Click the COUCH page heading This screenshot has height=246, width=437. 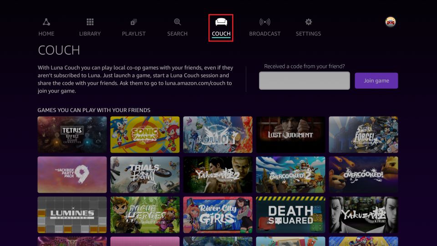click(x=59, y=50)
